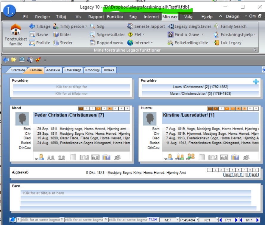Click the rocket icon in quick toolbar
The width and height of the screenshot is (265, 225).
tap(38, 60)
